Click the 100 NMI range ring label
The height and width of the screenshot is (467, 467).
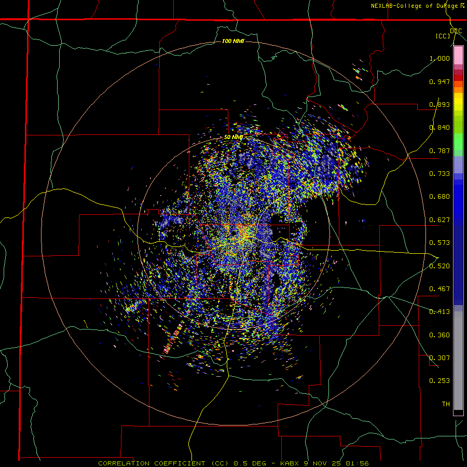click(x=233, y=41)
